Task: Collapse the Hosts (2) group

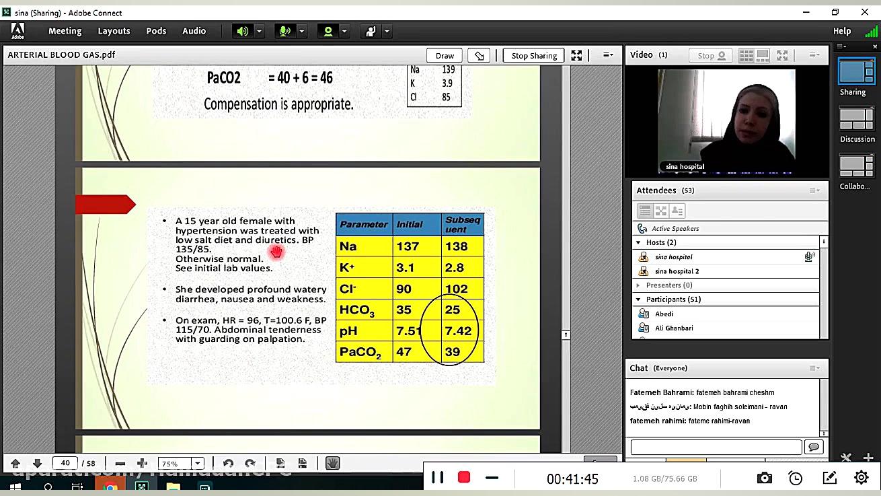Action: point(639,242)
